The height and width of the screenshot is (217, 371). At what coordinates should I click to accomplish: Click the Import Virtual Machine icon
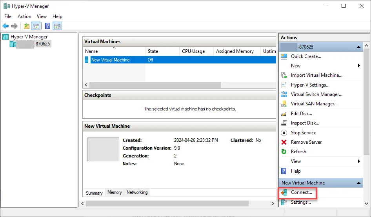284,75
